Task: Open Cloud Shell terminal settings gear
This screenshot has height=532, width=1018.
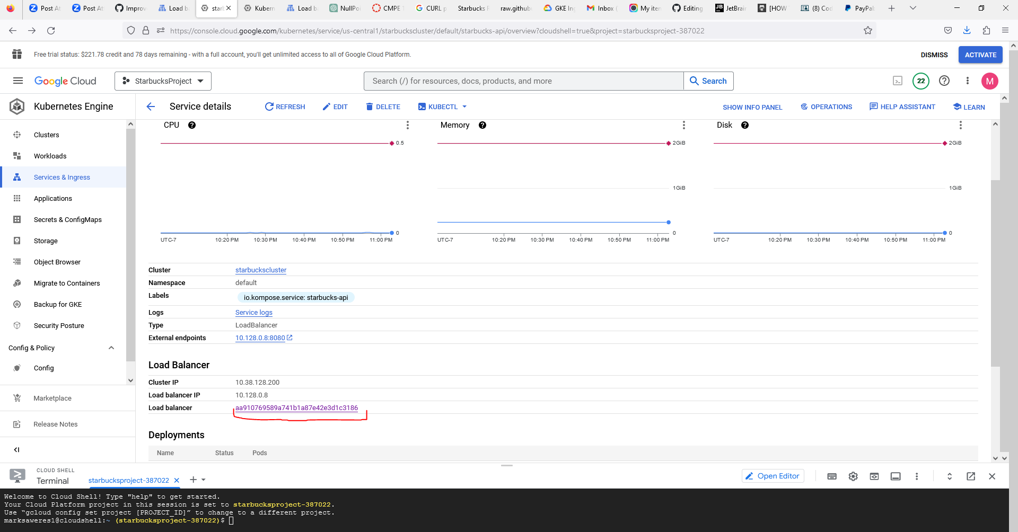Action: point(853,476)
